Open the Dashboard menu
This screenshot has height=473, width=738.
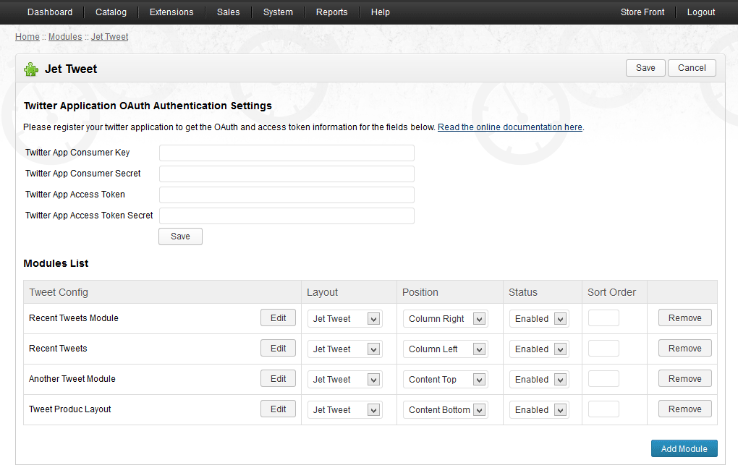50,12
